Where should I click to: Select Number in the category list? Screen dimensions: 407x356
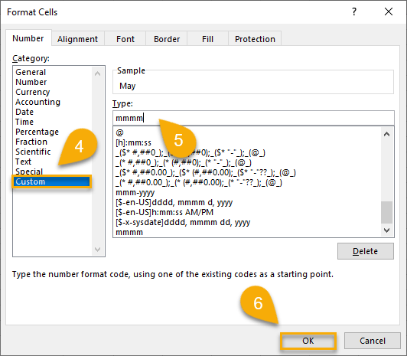point(31,82)
